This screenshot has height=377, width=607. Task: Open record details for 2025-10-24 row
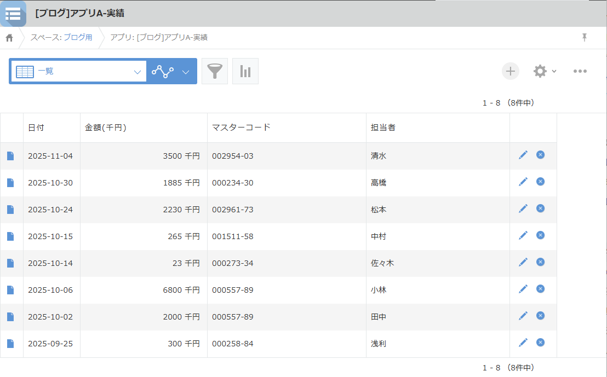pos(10,210)
